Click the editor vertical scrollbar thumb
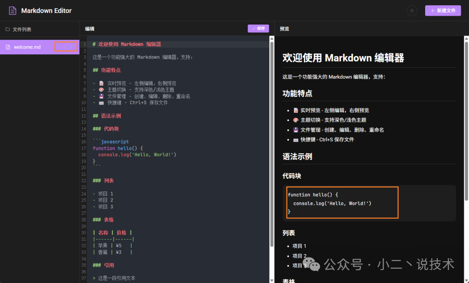Screen dimensions: 469x283 click(x=271, y=144)
